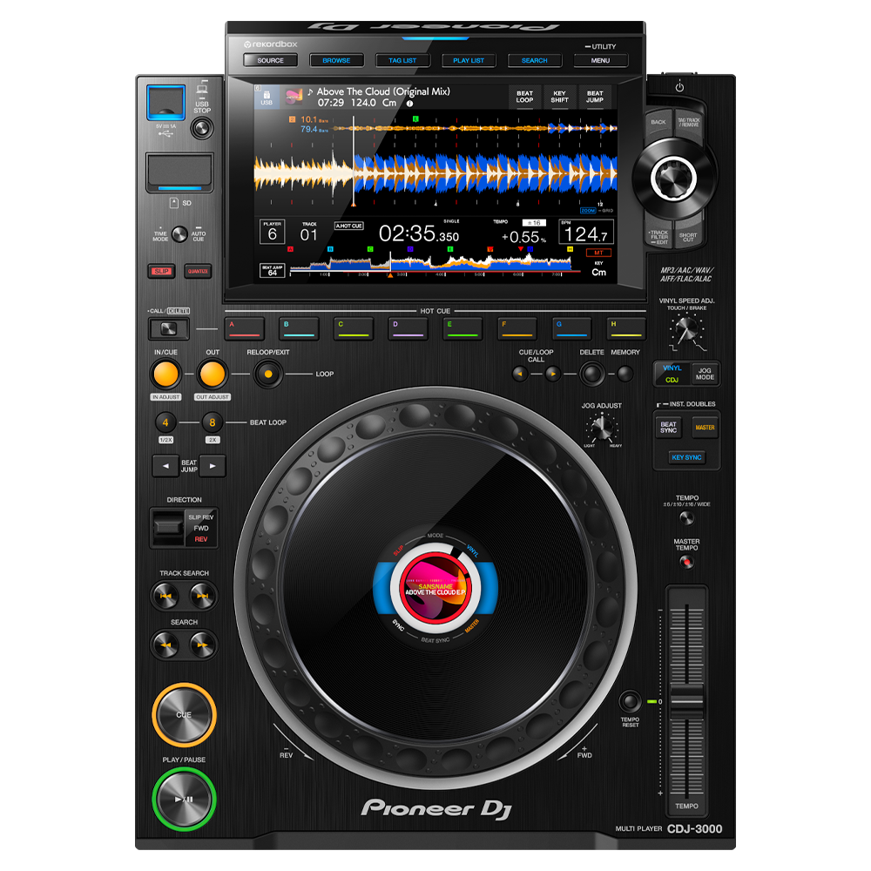The width and height of the screenshot is (871, 871).
Task: Trigger Hot Cue G pad
Action: [x=571, y=327]
